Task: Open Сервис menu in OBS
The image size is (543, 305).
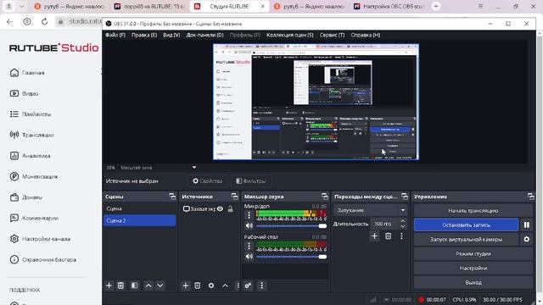Action: [x=332, y=35]
